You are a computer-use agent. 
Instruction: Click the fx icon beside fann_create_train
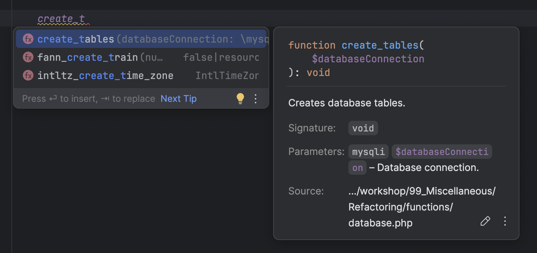[x=28, y=57]
